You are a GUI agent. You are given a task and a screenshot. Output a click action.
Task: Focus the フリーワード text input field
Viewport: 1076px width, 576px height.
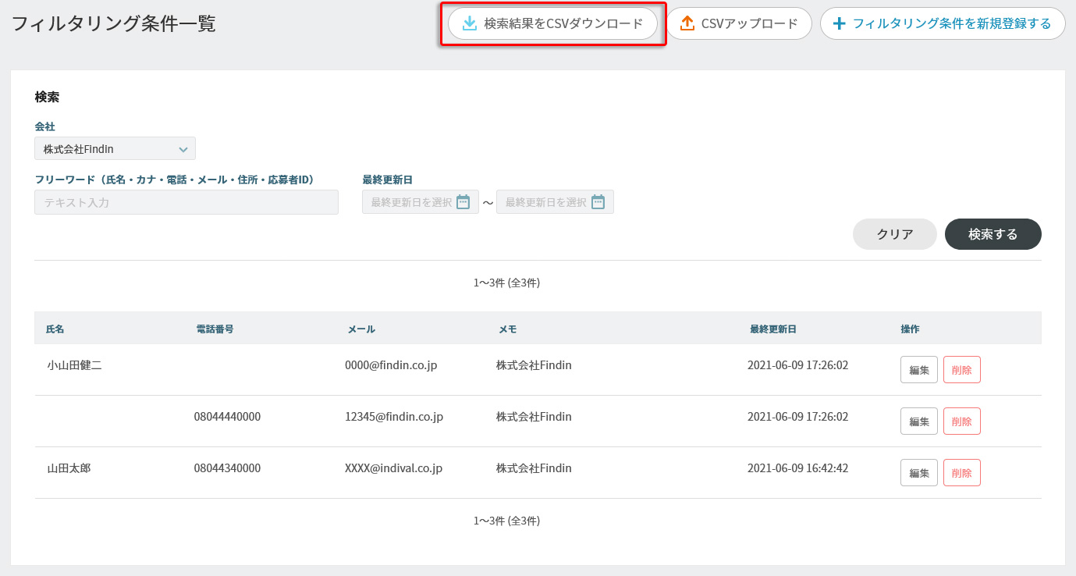point(186,202)
